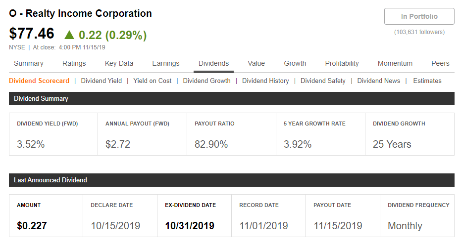Switch to the Ratings tab

click(74, 63)
